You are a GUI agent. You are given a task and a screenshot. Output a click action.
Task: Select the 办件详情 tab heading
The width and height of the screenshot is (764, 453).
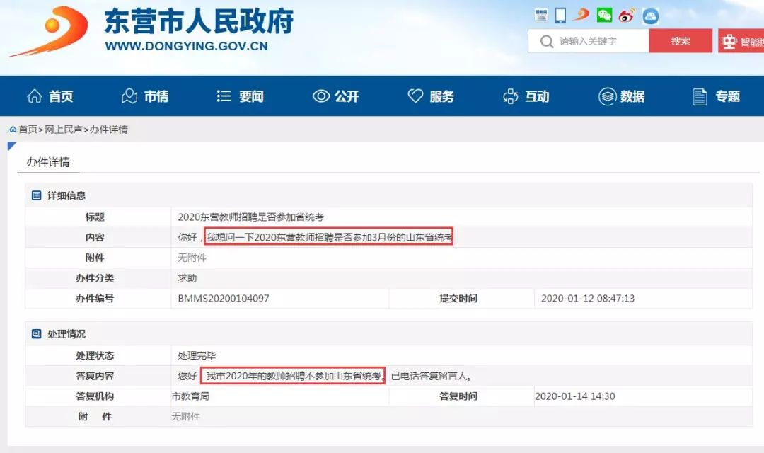pyautogui.click(x=48, y=162)
